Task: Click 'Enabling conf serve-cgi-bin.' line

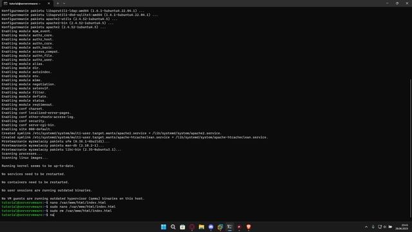Action: (28, 125)
